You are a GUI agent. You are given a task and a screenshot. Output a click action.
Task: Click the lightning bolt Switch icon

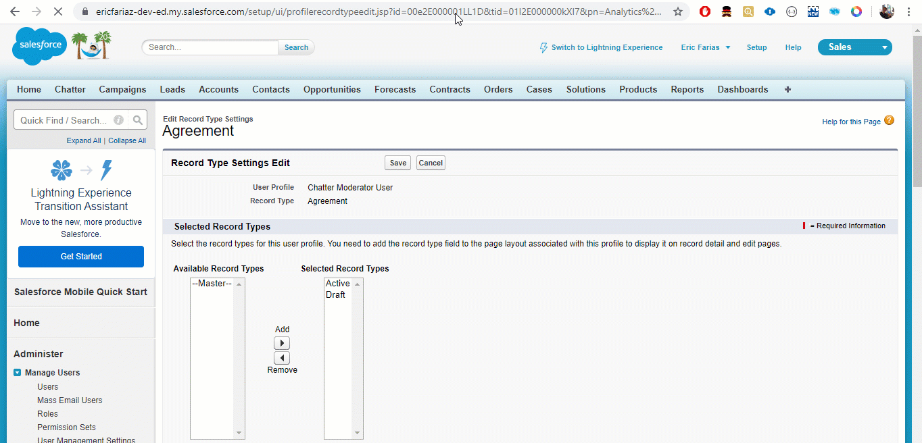(543, 47)
